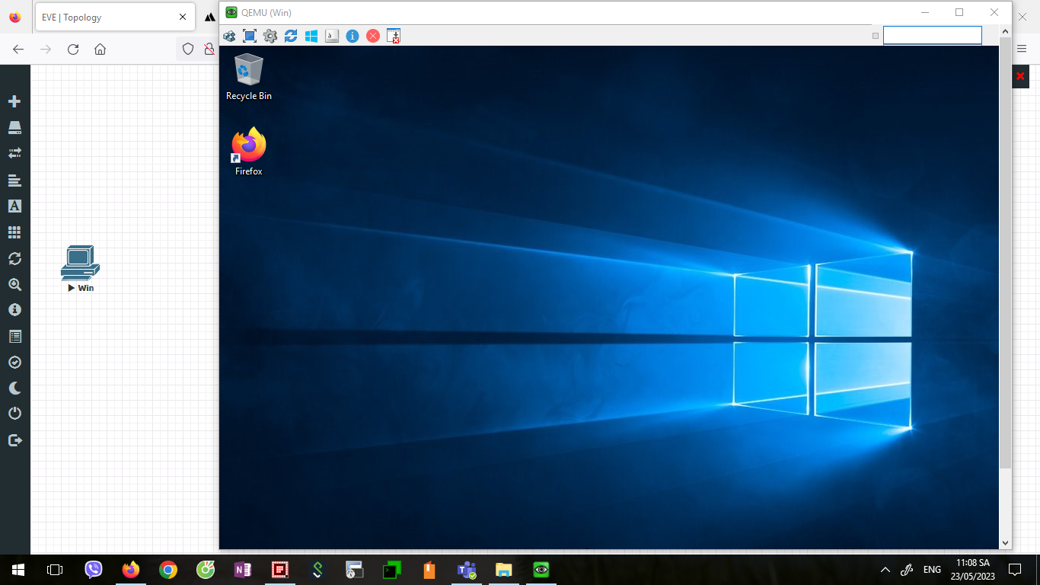Click the QEMU viewer vertical scrollbar down arrow
Image resolution: width=1040 pixels, height=585 pixels.
pyautogui.click(x=1005, y=543)
